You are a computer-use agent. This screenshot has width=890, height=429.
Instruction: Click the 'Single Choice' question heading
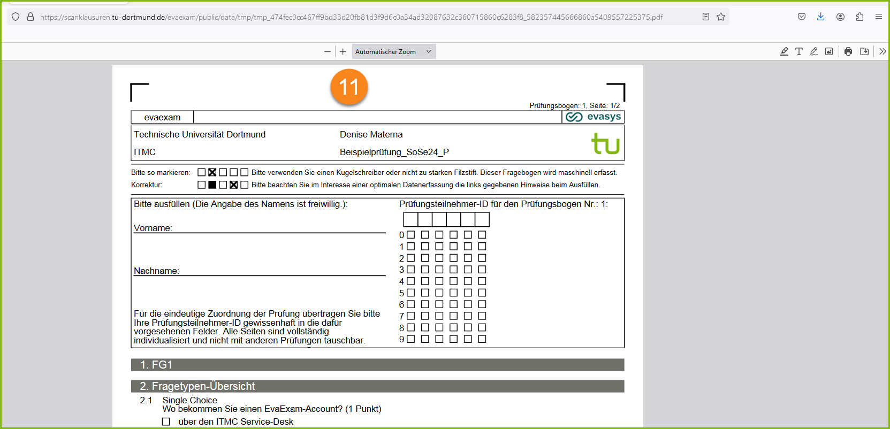190,400
